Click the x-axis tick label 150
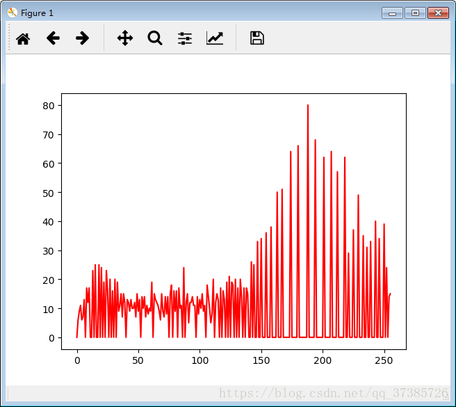The height and width of the screenshot is (407, 456). [x=261, y=360]
